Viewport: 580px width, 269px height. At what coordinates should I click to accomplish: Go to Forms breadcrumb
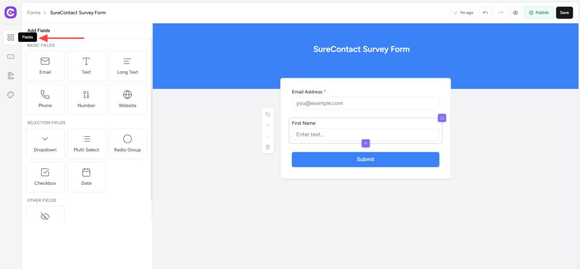(x=34, y=13)
